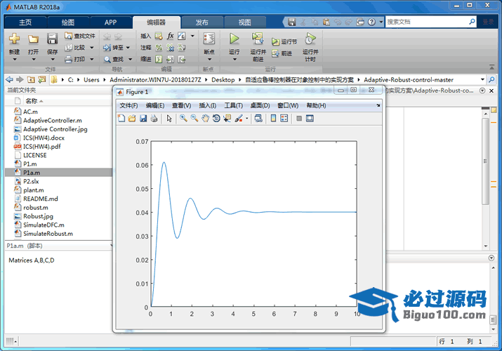Click the Link Plot icon
Viewport: 502px width, 351px height.
(258, 119)
